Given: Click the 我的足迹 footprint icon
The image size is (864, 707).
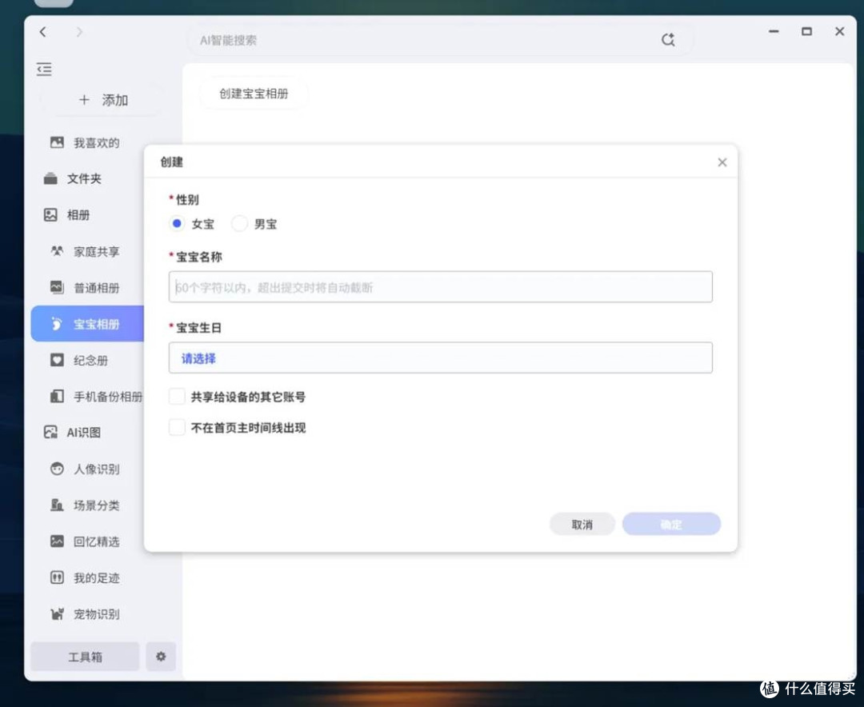Looking at the screenshot, I should (x=57, y=577).
